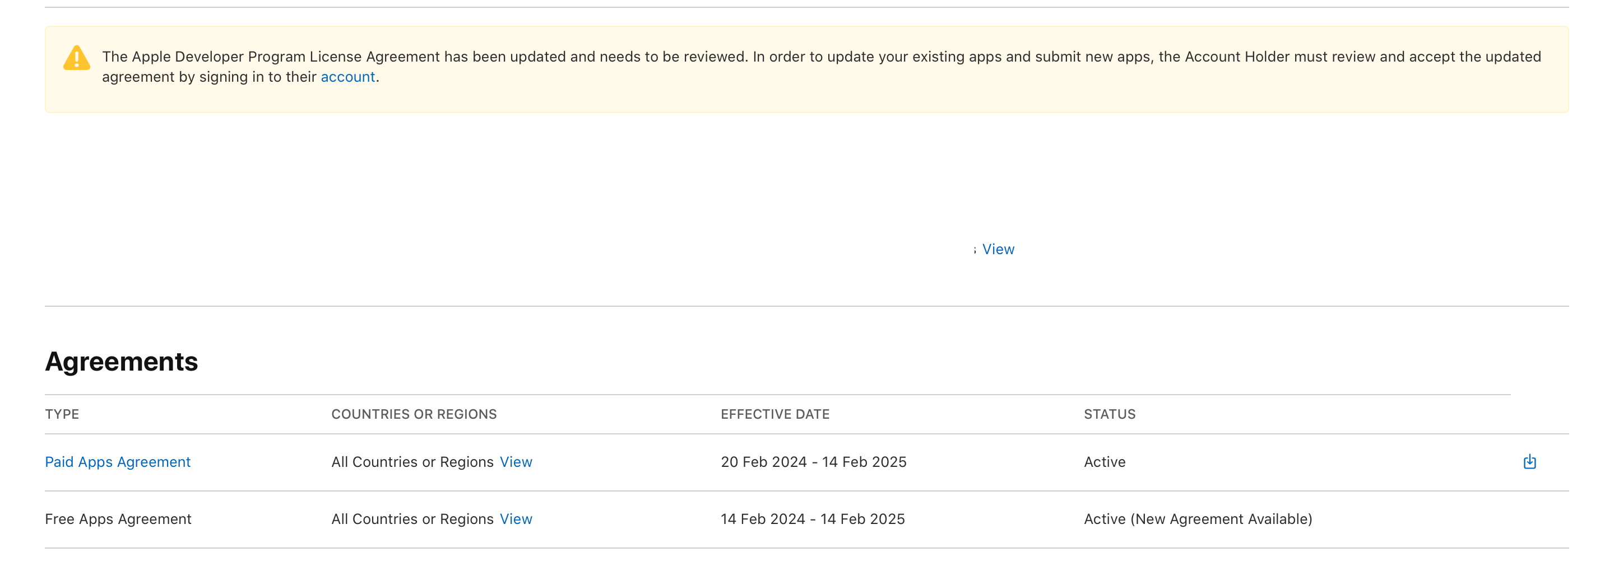This screenshot has height=571, width=1614.
Task: Click the TYPE column header
Action: tap(62, 414)
